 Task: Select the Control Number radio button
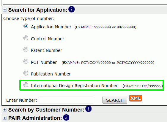(26, 38)
